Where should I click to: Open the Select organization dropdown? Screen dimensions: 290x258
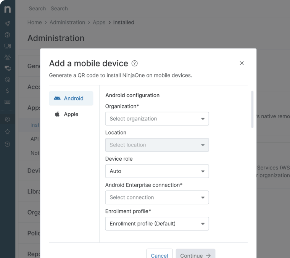(157, 119)
